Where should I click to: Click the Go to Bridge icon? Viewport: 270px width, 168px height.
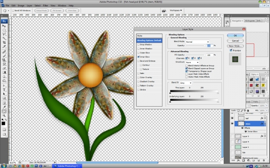[x=164, y=11]
